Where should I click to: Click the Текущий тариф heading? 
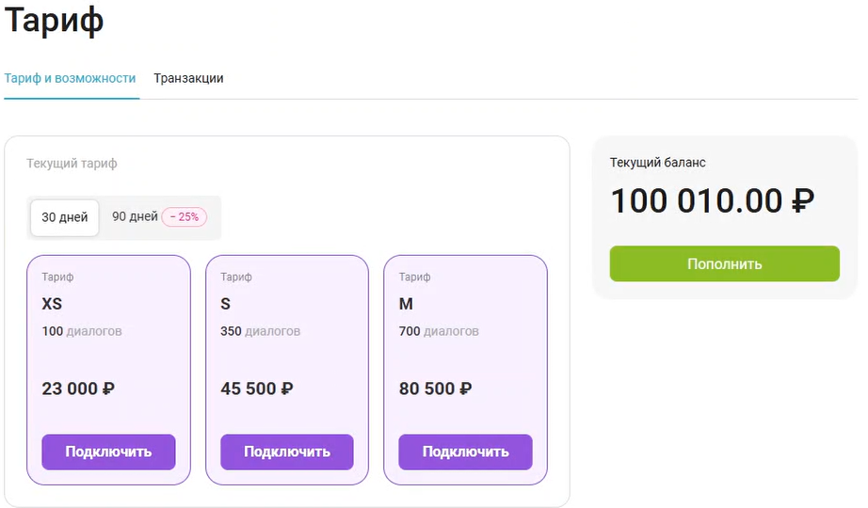click(x=72, y=164)
